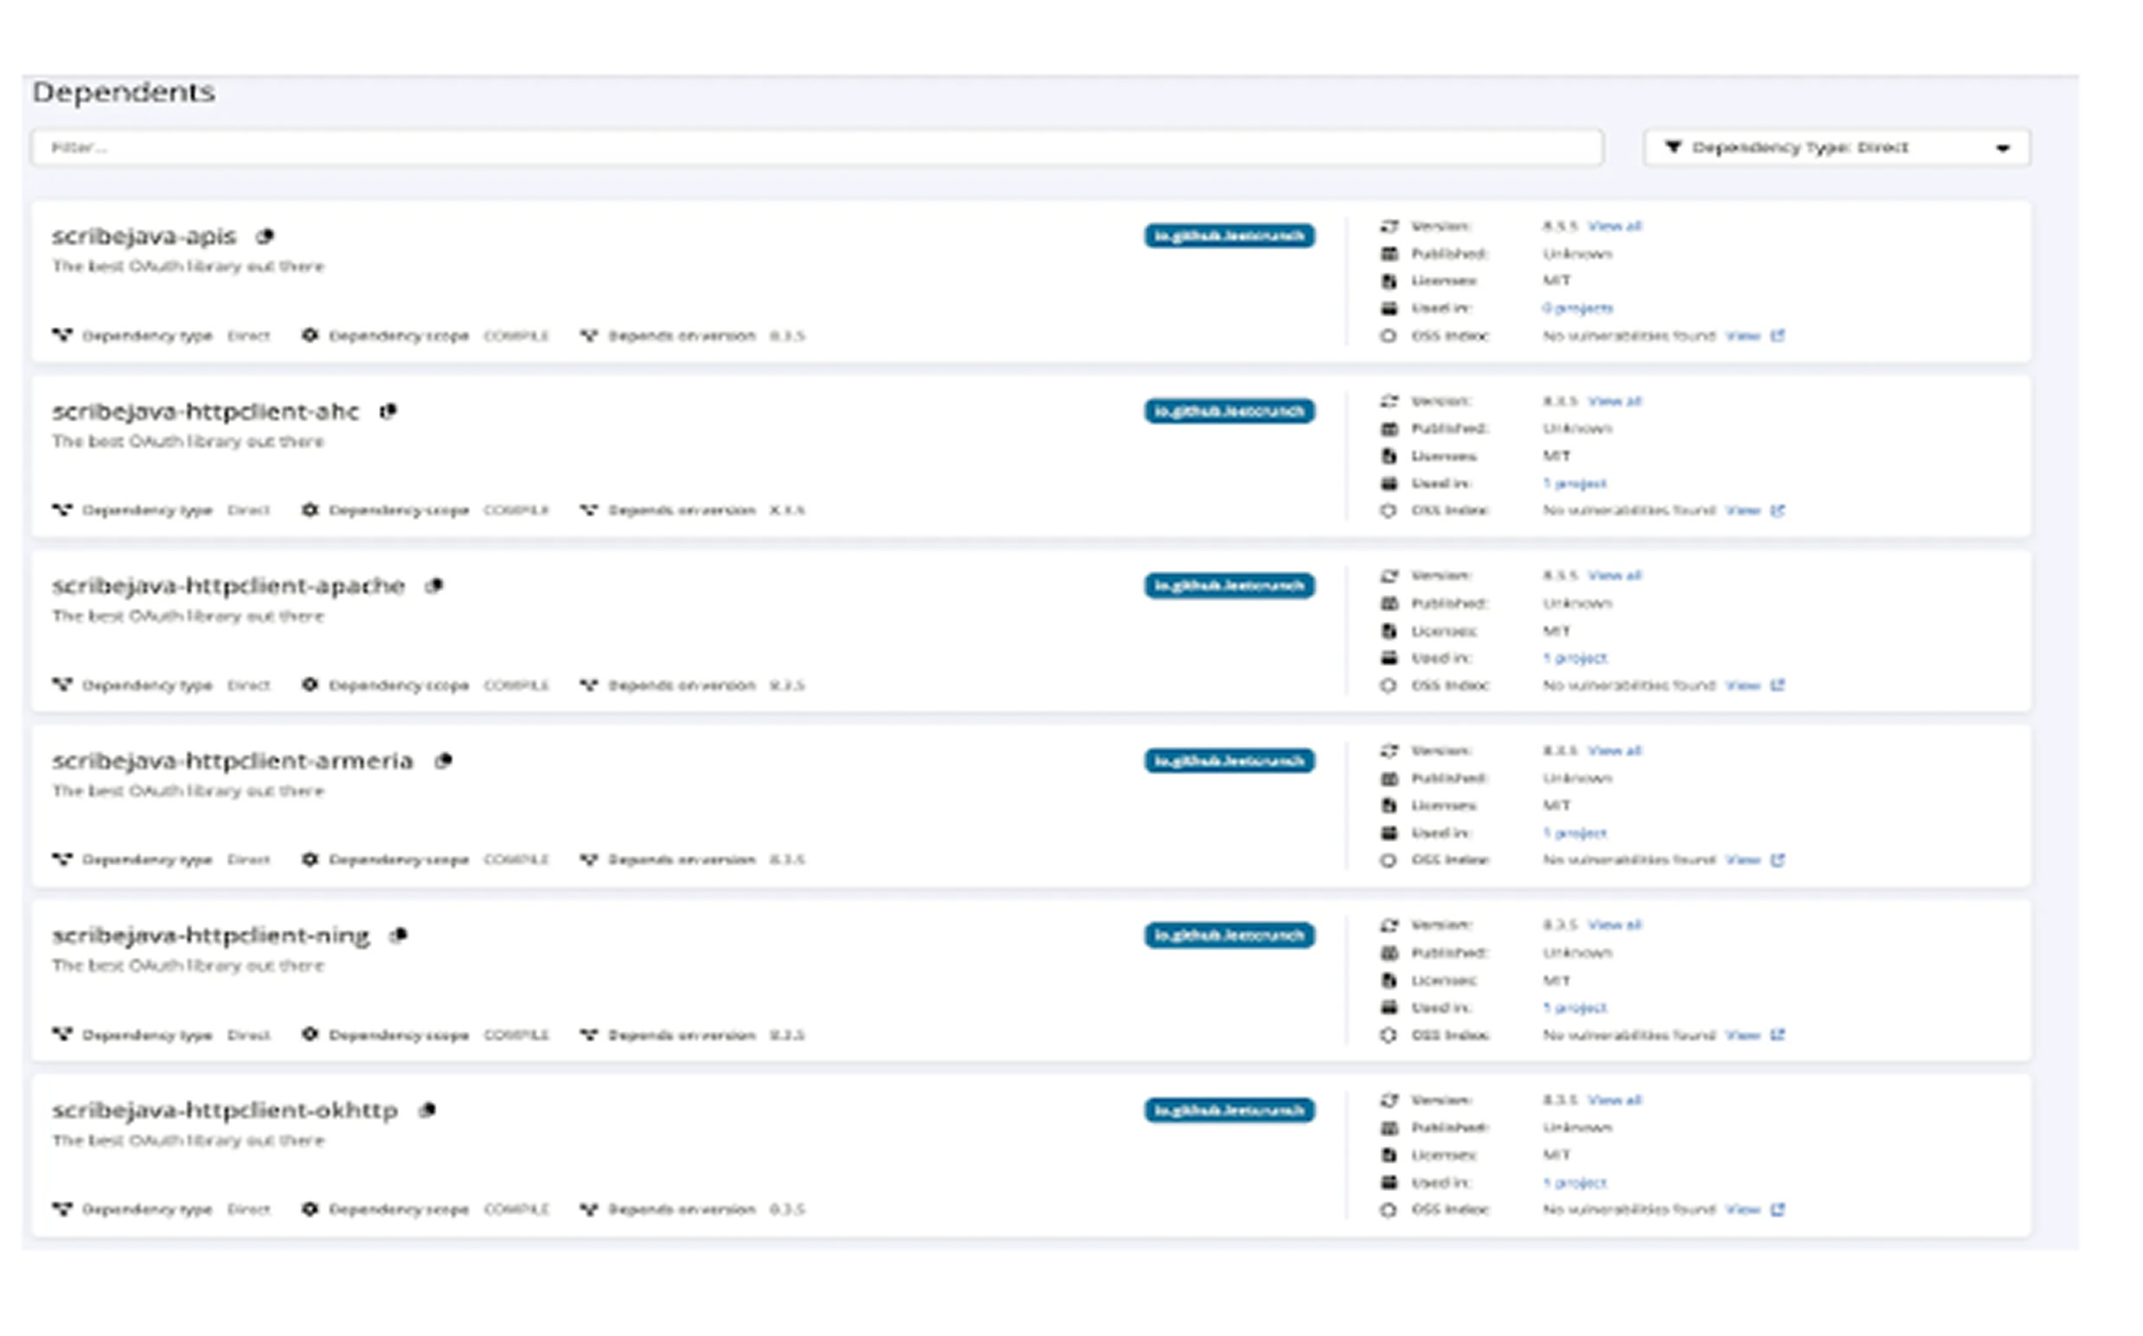Open external OSS Index icon for scribejava-apis
Screen dimensions: 2143x1336
(1778, 336)
